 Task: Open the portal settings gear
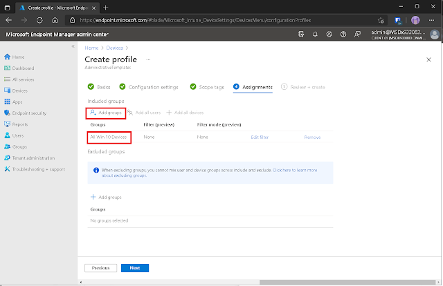pos(329,35)
